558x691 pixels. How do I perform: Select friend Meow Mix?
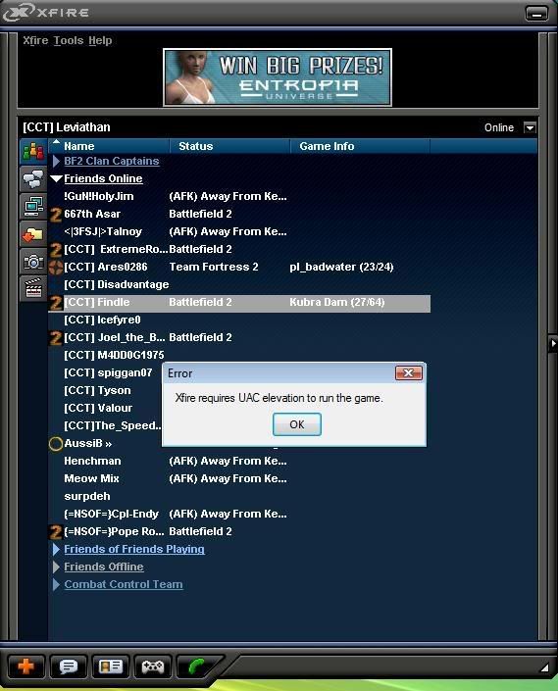coord(91,478)
